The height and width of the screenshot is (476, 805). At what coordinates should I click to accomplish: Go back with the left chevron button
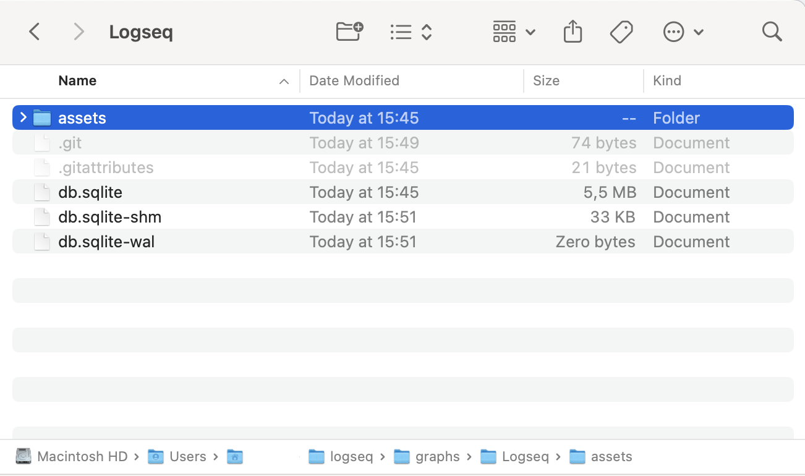coord(35,32)
